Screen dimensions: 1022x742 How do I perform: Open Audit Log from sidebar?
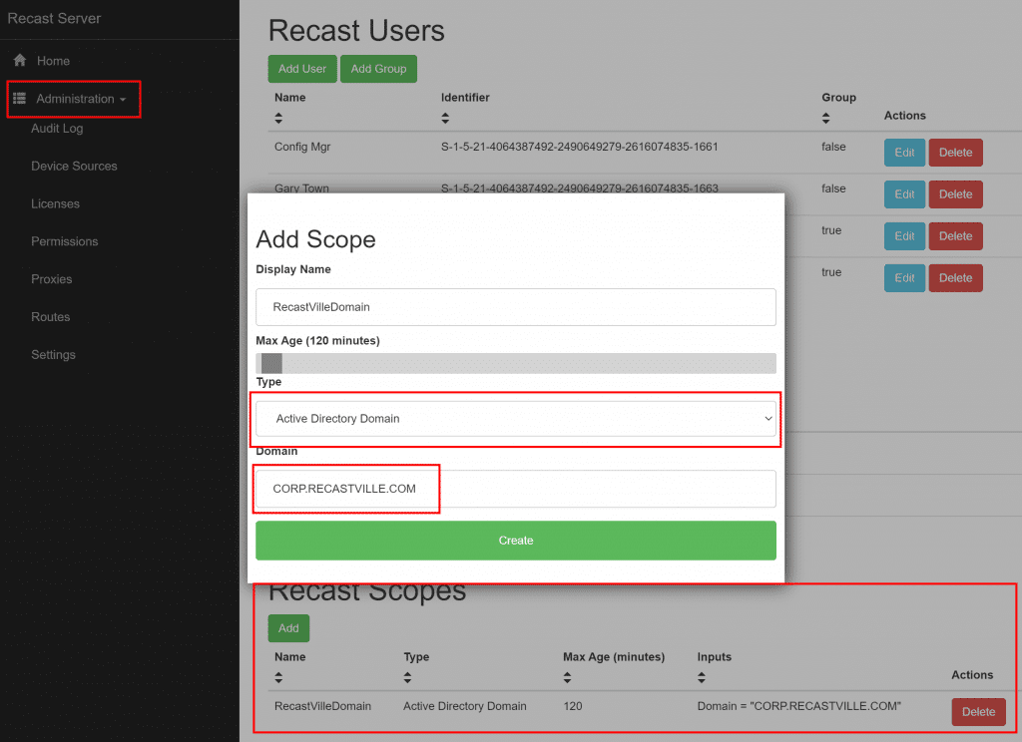pos(57,129)
